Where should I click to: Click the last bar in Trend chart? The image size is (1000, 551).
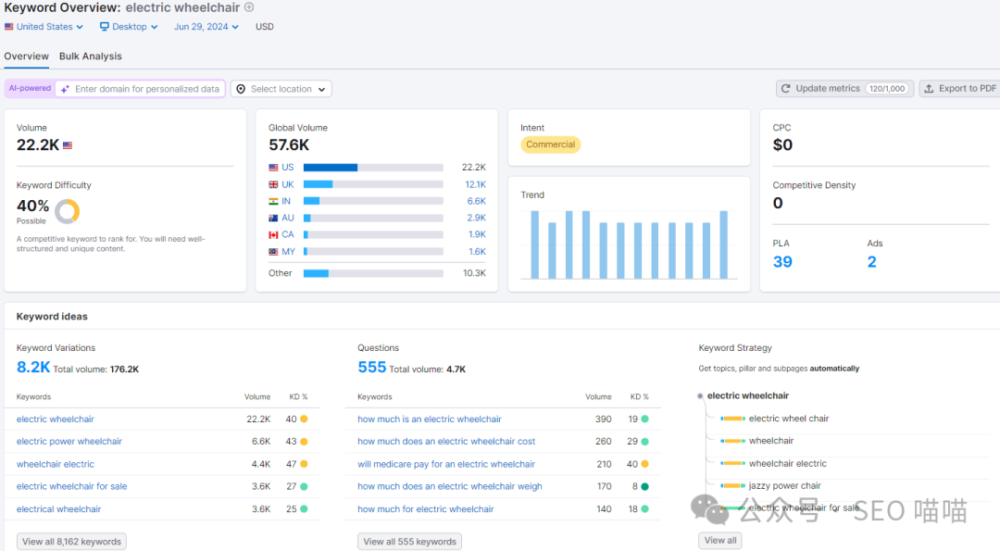click(723, 244)
